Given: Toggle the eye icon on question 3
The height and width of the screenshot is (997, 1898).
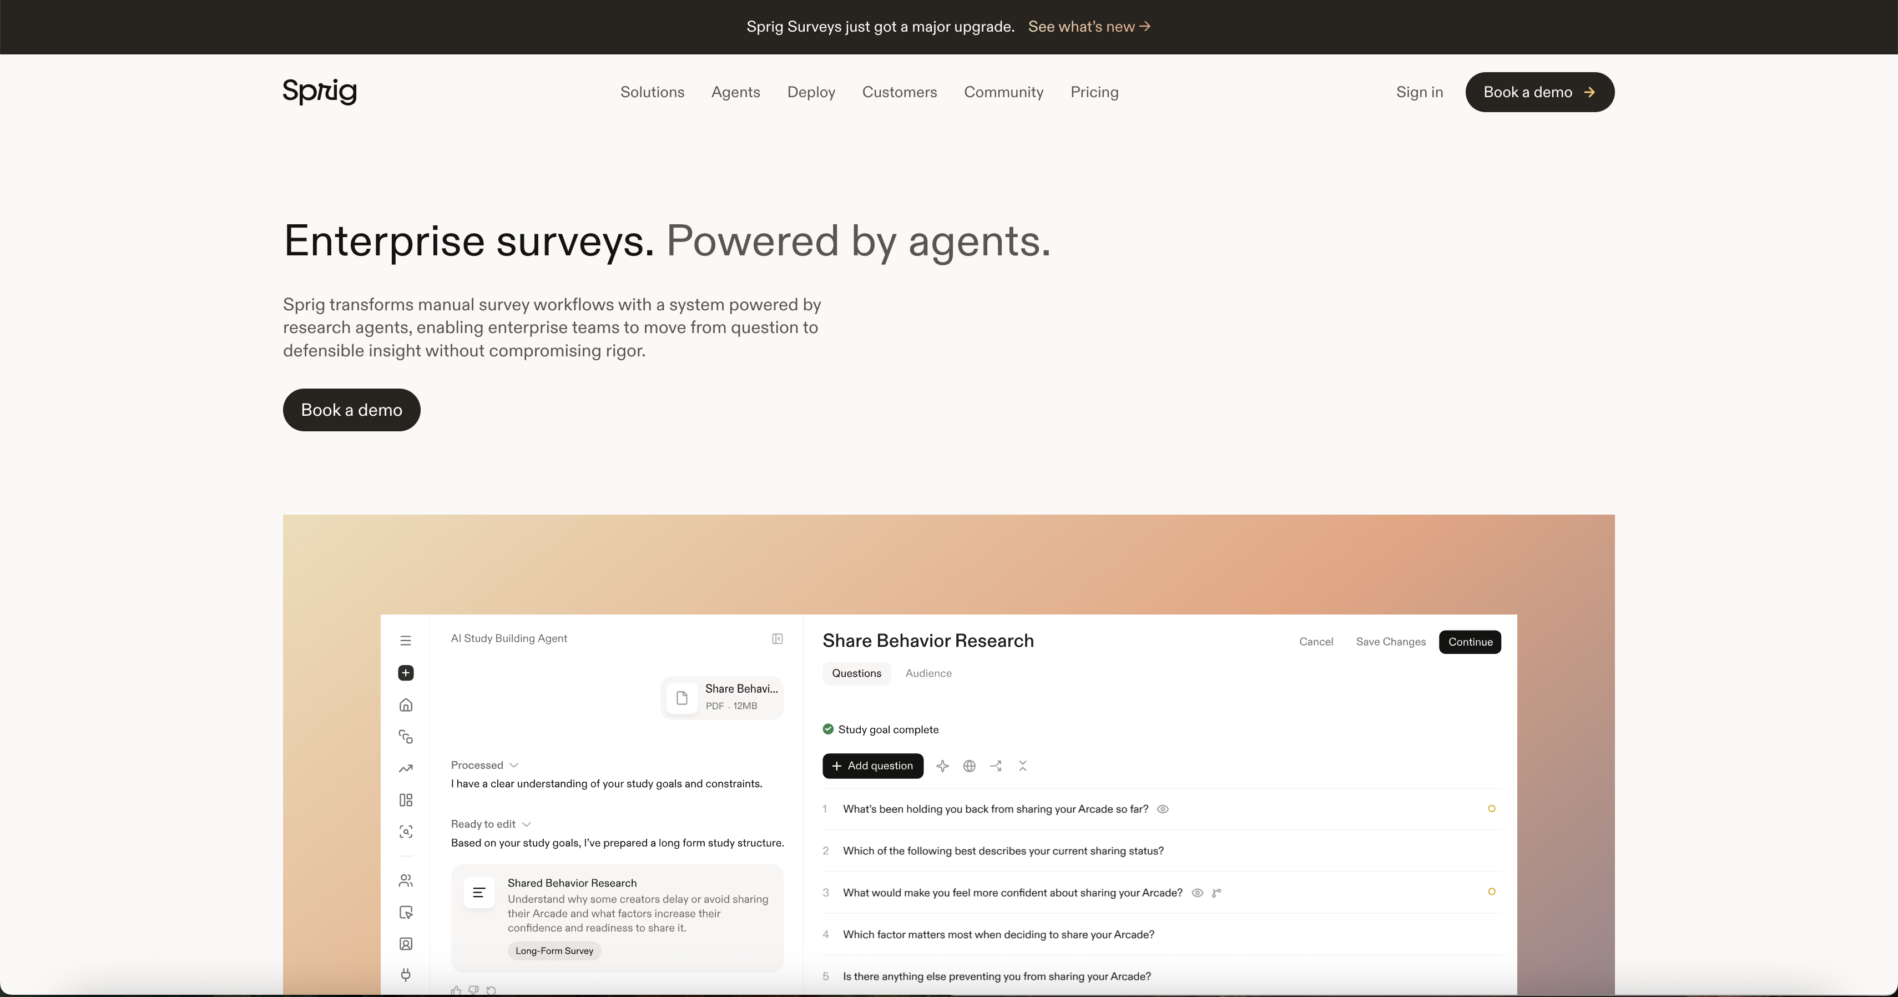Looking at the screenshot, I should pyautogui.click(x=1197, y=893).
